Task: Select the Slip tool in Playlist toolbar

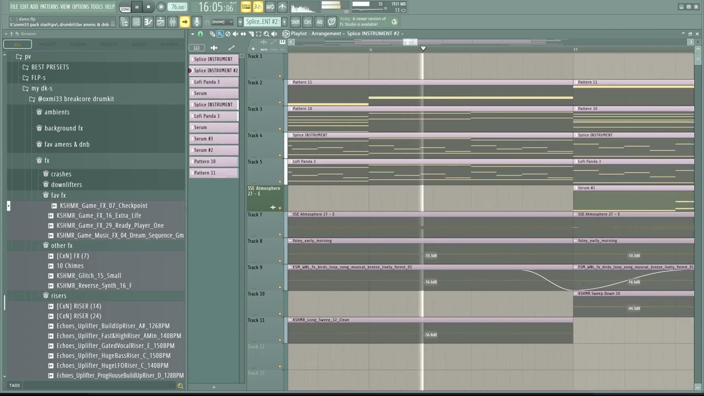Action: [x=243, y=34]
